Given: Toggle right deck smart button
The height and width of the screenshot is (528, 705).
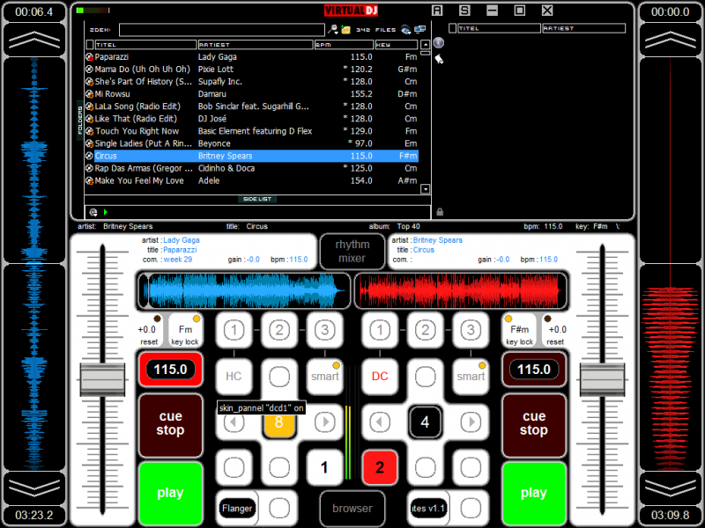Looking at the screenshot, I should point(471,377).
